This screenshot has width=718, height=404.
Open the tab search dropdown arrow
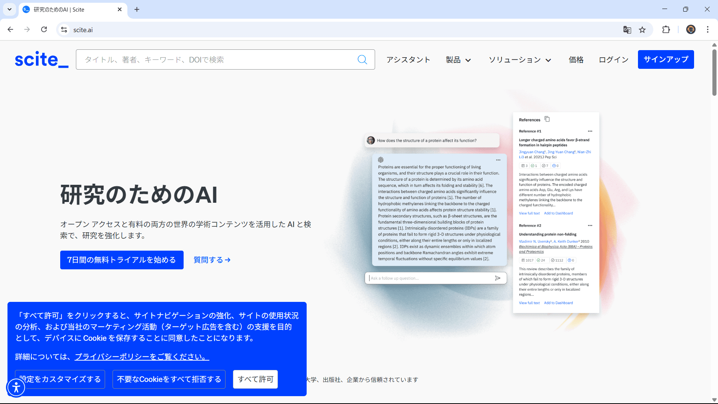tap(9, 9)
